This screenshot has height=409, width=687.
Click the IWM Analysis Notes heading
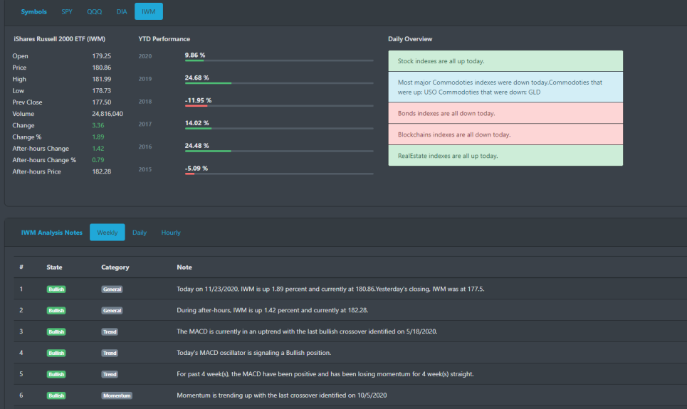coord(52,233)
